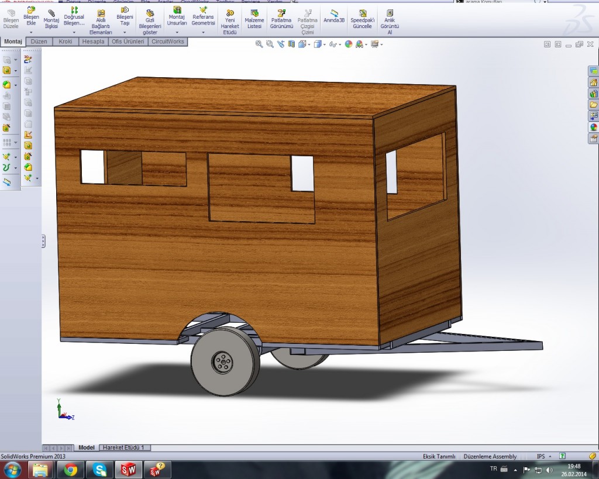The width and height of the screenshot is (599, 479).
Task: Switch to the Hesapla tab
Action: [x=93, y=42]
